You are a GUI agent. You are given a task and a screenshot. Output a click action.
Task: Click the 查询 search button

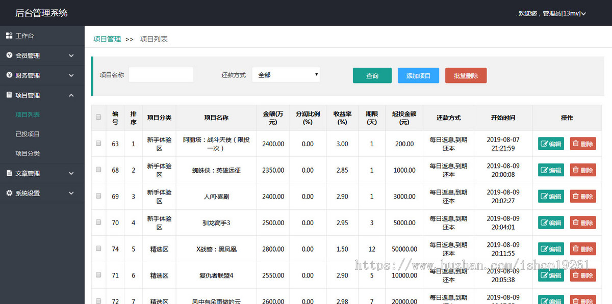372,75
